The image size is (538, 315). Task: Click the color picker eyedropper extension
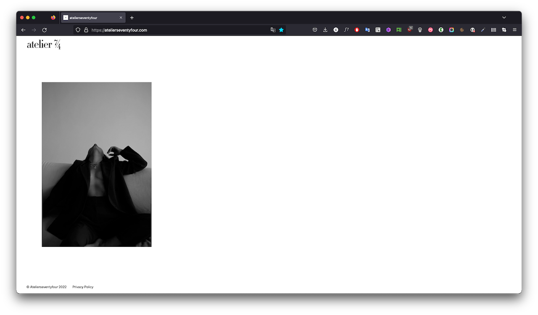[483, 30]
